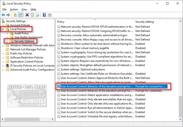Expand the Security Options node
This screenshot has height=127, width=183.
[x=7, y=41]
